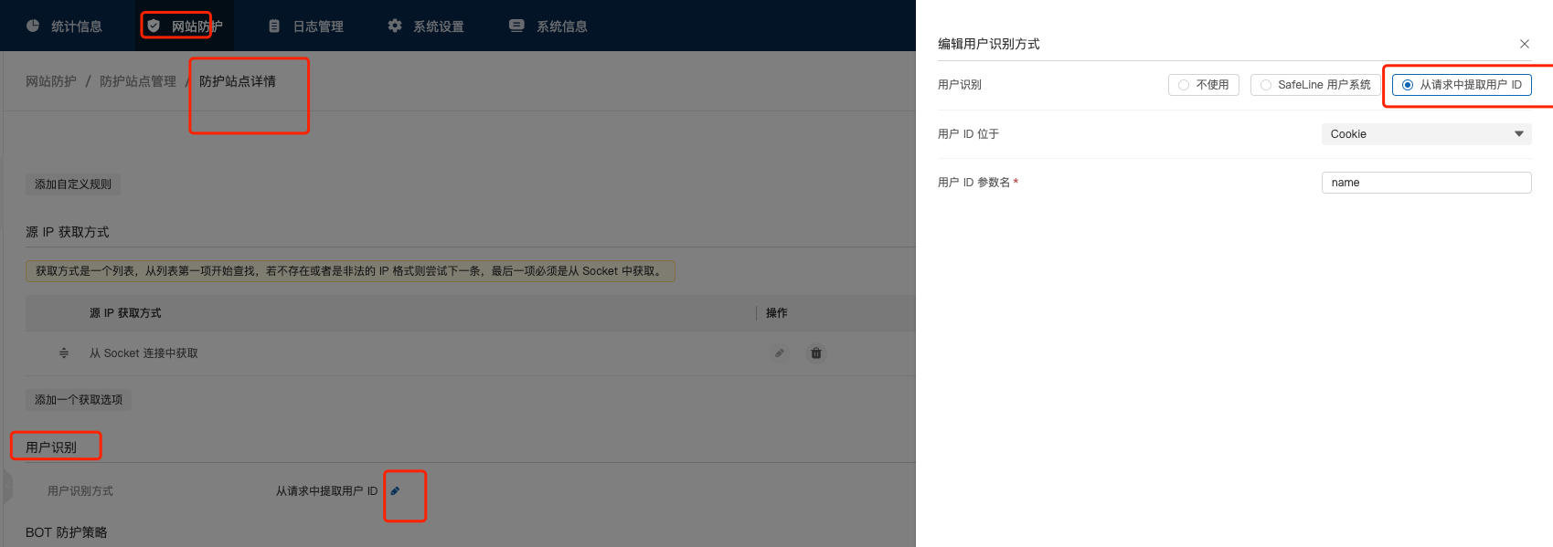Screen dimensions: 1553x547
Task: Delete the 从 Socket 连接中获取 row
Action: (x=816, y=353)
